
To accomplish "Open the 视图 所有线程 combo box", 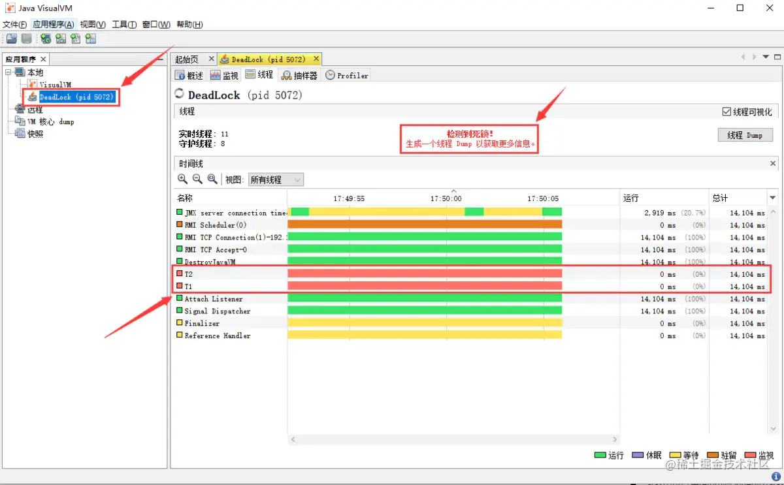I will (276, 180).
